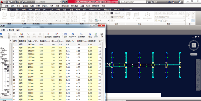Click the 控制 control toolbar icon

[x=65, y=35]
